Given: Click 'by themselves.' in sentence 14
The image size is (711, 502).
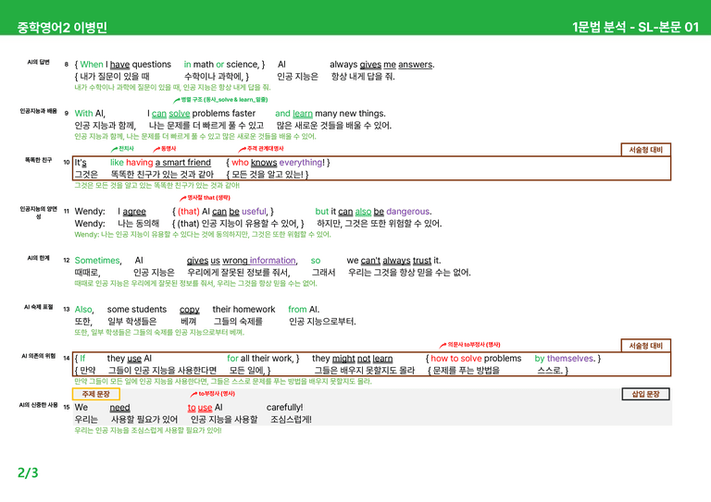Looking at the screenshot, I should pos(565,358).
